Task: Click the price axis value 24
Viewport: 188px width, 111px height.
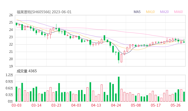Action: 11,30
